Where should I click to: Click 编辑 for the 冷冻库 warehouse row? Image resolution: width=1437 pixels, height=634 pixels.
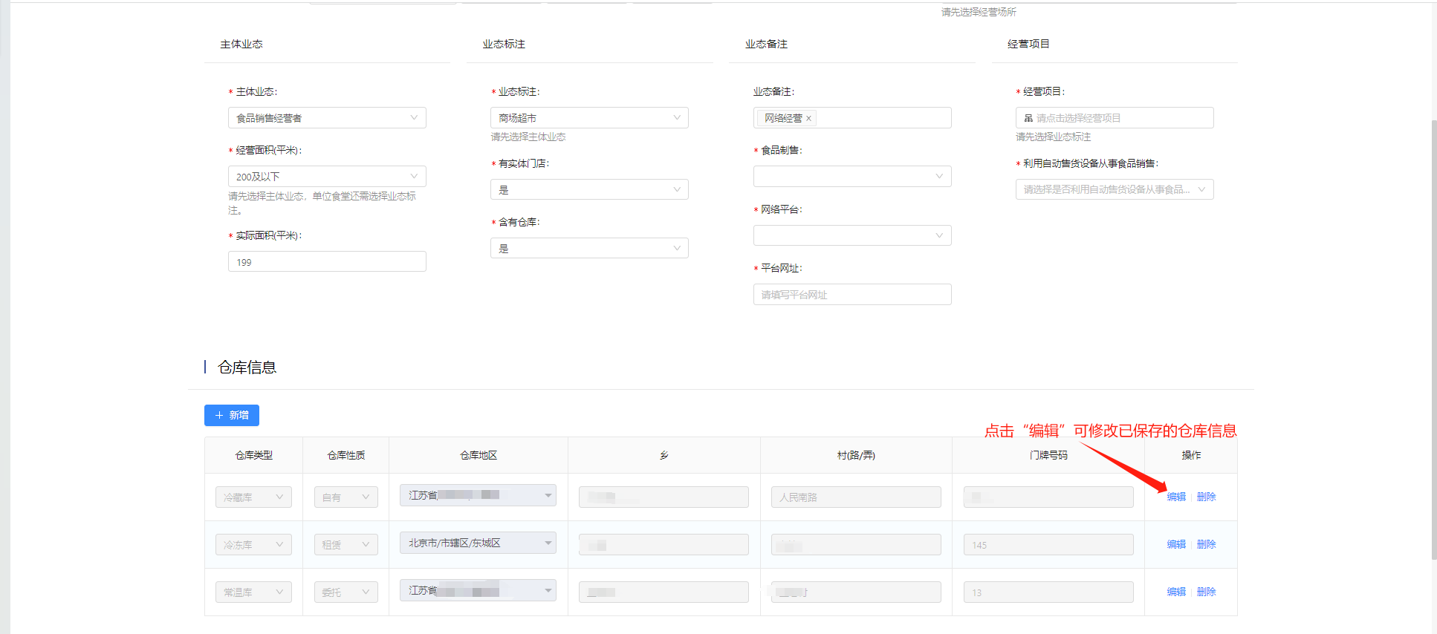[x=1176, y=545]
